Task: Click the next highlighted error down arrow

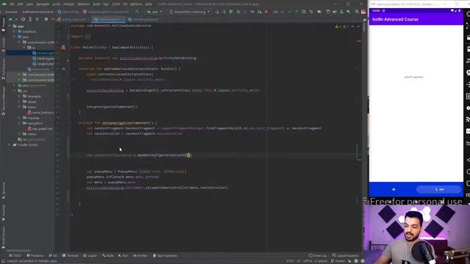Action: click(x=358, y=26)
